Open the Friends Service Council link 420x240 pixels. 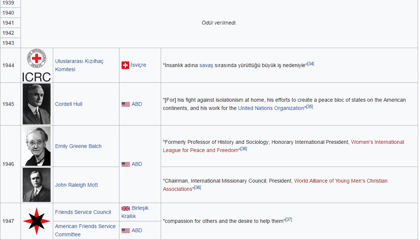click(x=83, y=212)
